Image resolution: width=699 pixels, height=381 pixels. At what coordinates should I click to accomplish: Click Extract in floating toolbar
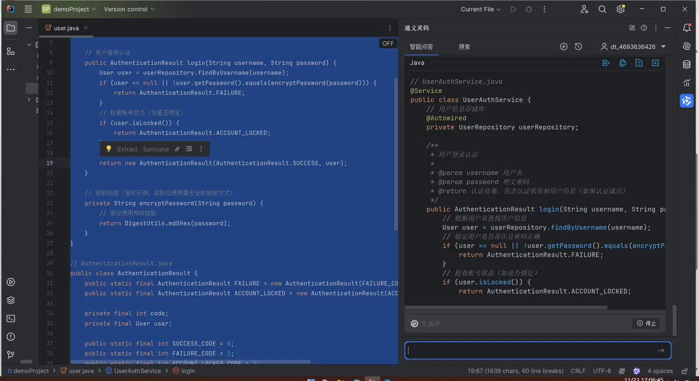pos(127,149)
